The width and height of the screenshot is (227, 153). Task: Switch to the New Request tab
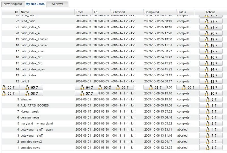click(x=12, y=4)
